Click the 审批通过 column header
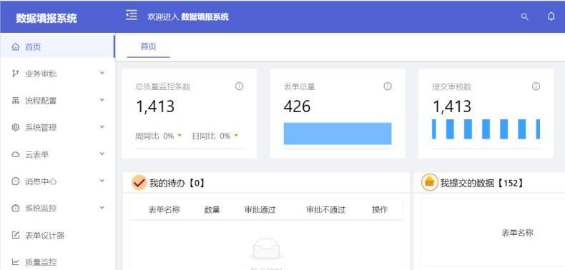Image resolution: width=565 pixels, height=270 pixels. (260, 209)
